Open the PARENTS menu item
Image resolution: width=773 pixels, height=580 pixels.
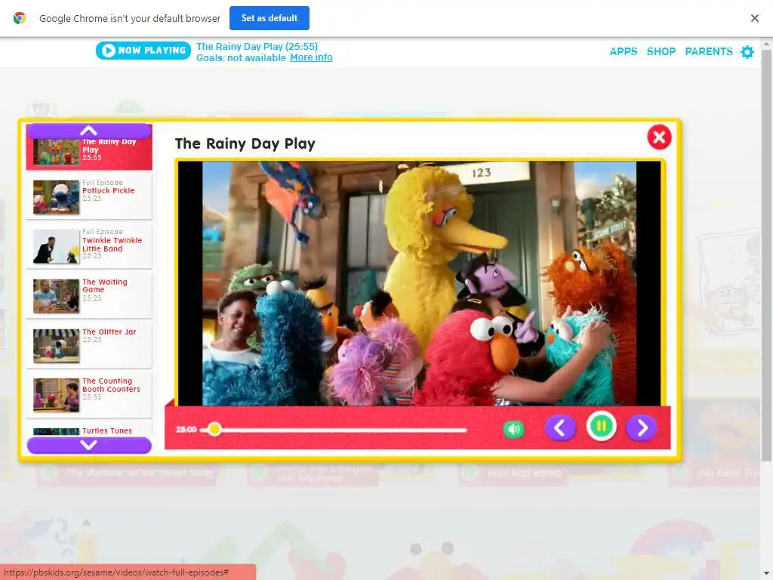click(x=708, y=51)
